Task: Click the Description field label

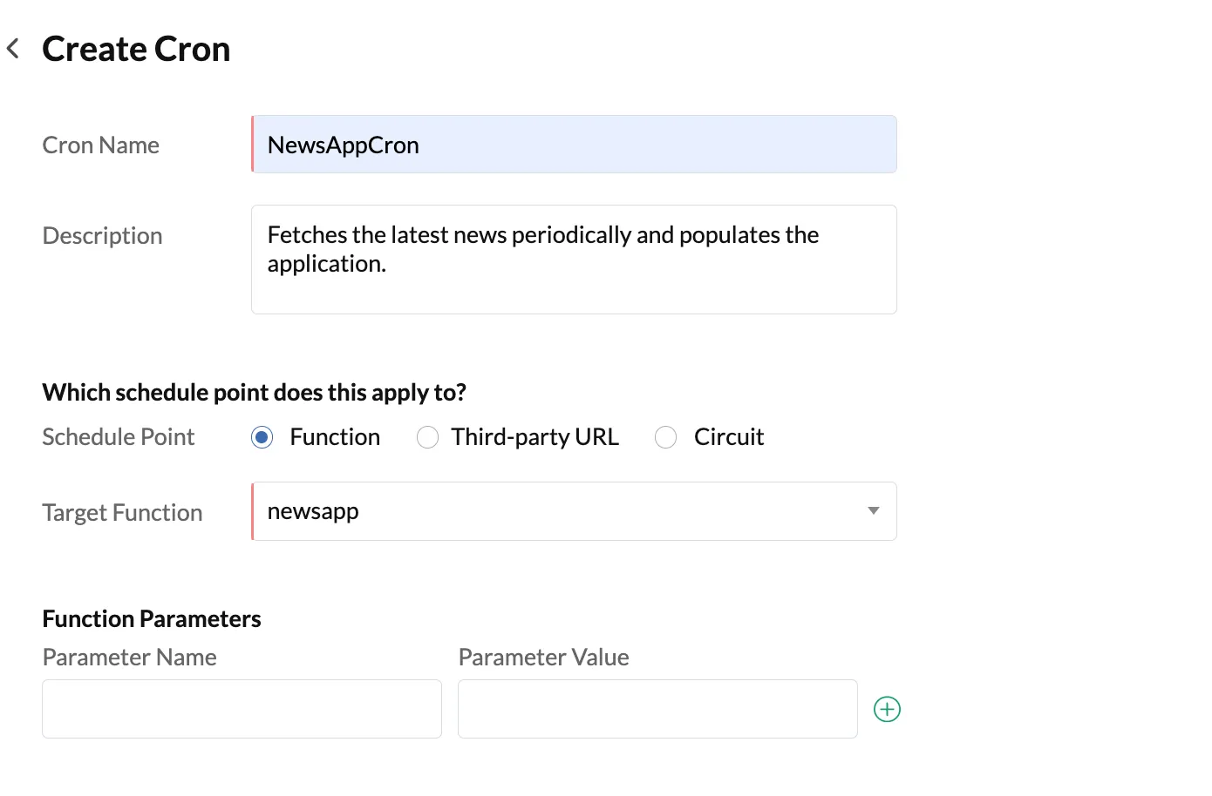Action: [102, 236]
